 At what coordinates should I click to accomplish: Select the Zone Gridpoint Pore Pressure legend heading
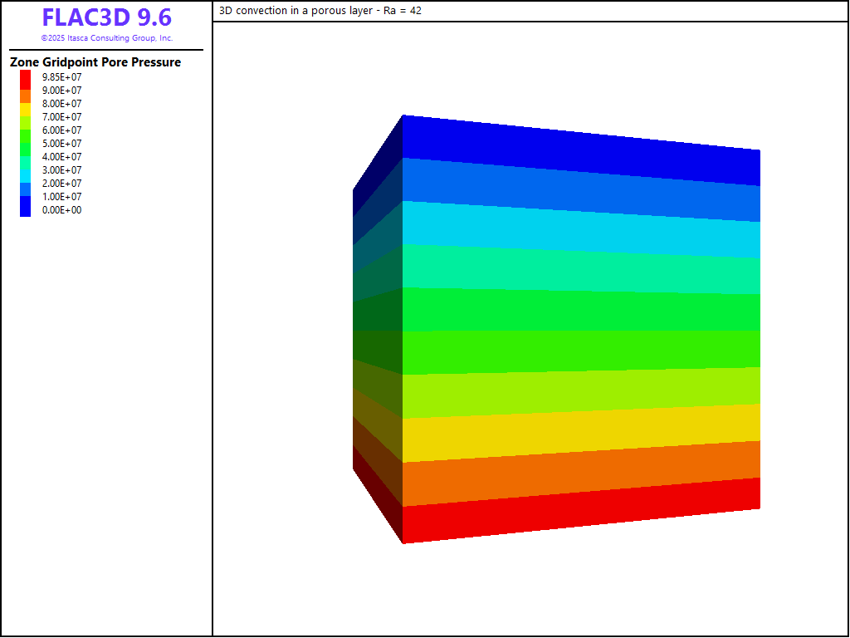coord(95,62)
